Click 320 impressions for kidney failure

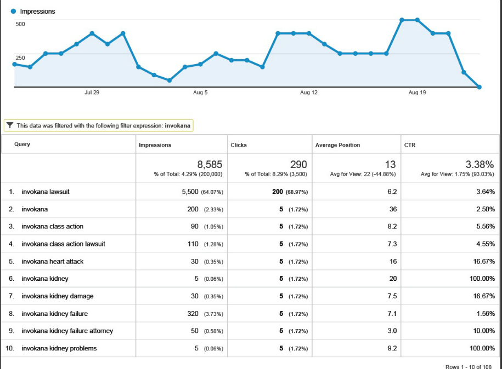(x=193, y=314)
